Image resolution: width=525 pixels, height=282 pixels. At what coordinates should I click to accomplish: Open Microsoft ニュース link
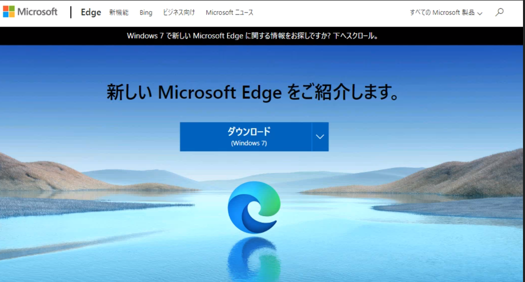tap(229, 12)
